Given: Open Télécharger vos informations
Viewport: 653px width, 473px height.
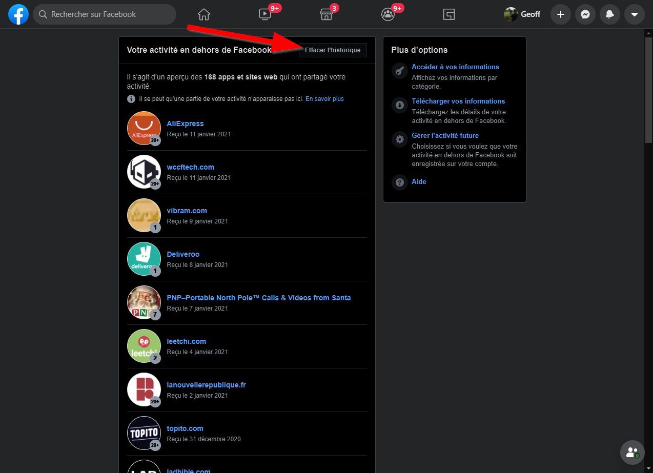Looking at the screenshot, I should 458,101.
